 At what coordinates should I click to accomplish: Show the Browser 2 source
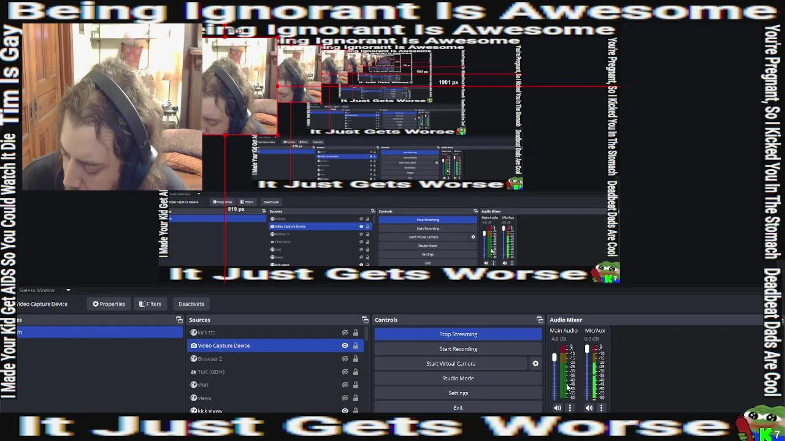coord(345,358)
